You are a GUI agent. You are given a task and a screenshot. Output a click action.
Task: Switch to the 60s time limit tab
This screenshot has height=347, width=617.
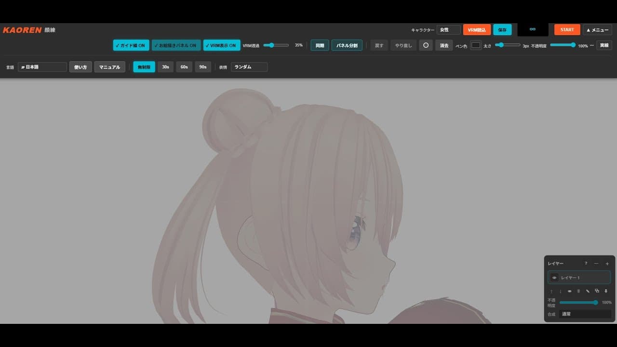184,67
